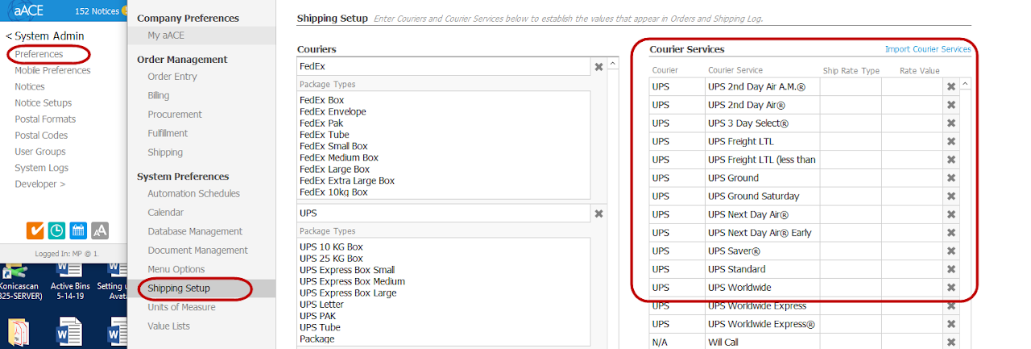Click the aACE logo

point(27,10)
